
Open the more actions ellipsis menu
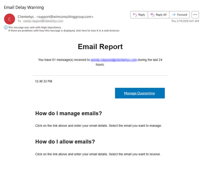coord(195,15)
